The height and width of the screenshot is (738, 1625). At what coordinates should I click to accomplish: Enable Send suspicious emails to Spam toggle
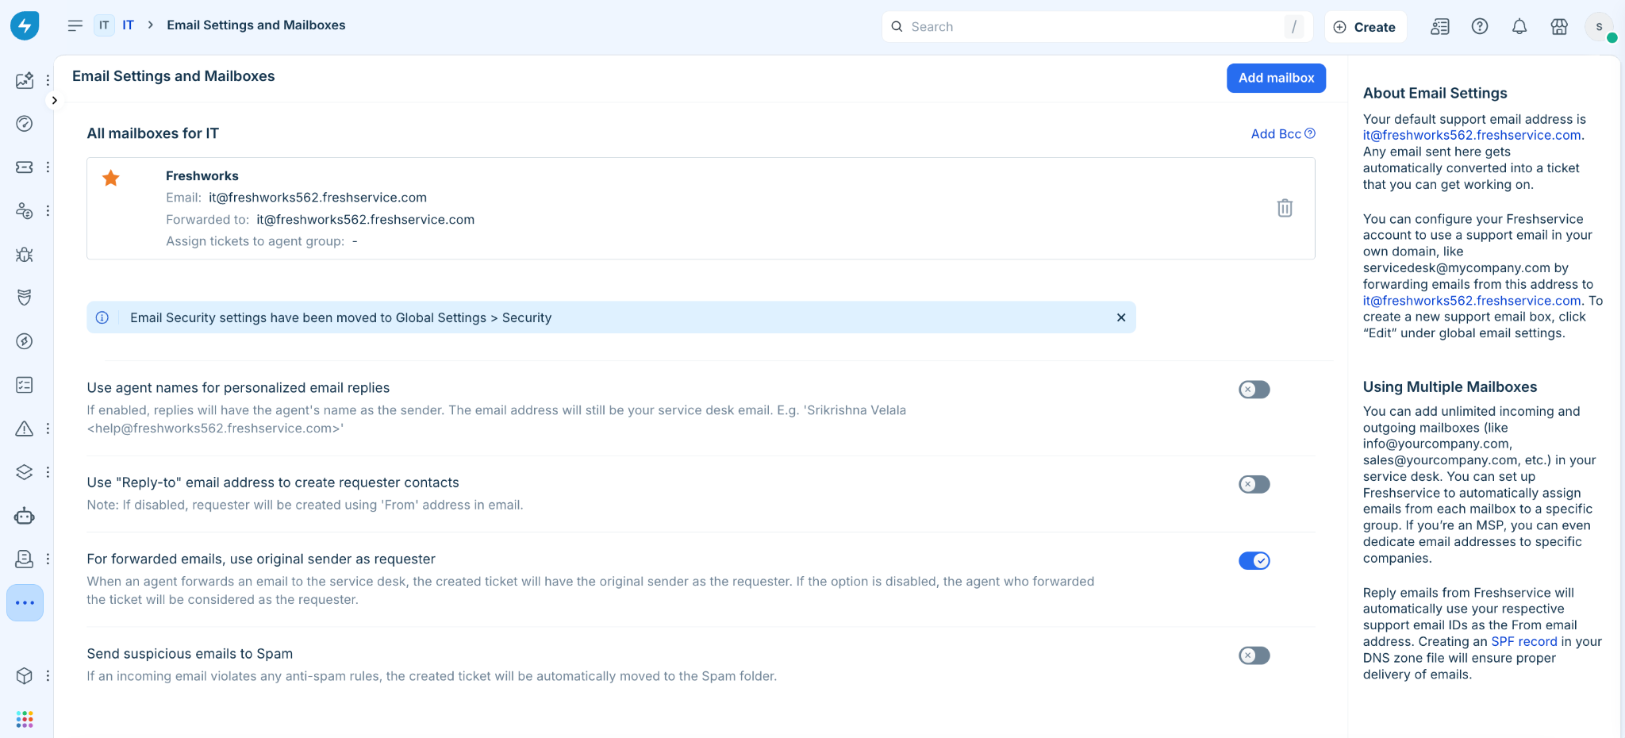(x=1254, y=655)
